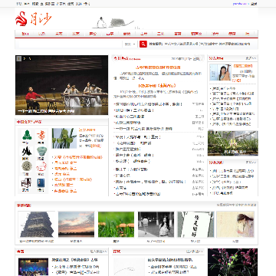Open the purple orchid photo
This screenshot has height=276, width=276.
pos(232,262)
